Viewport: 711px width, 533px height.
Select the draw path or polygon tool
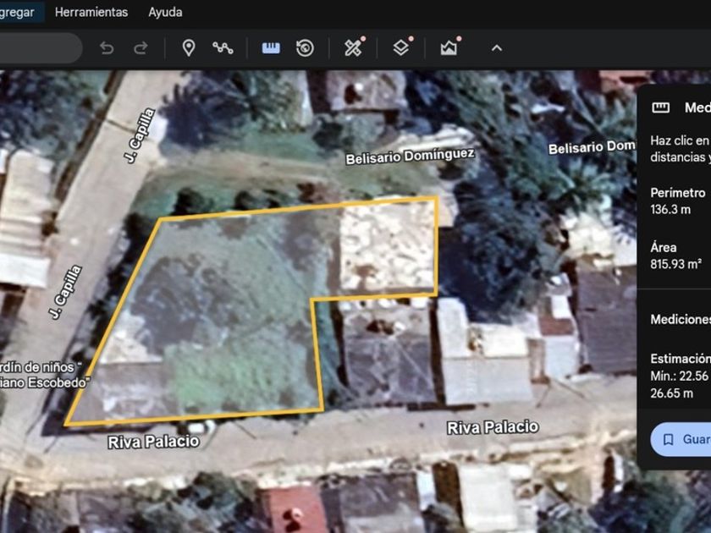223,48
